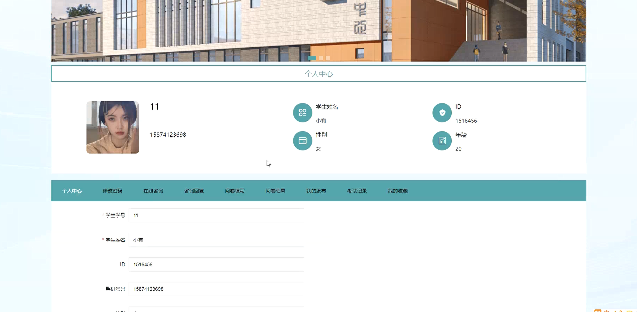Open the 我的收藏 tab
637x312 pixels.
tap(398, 191)
